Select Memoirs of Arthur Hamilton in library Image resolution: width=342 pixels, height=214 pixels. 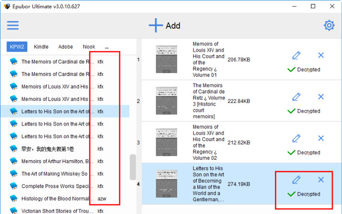point(65,161)
